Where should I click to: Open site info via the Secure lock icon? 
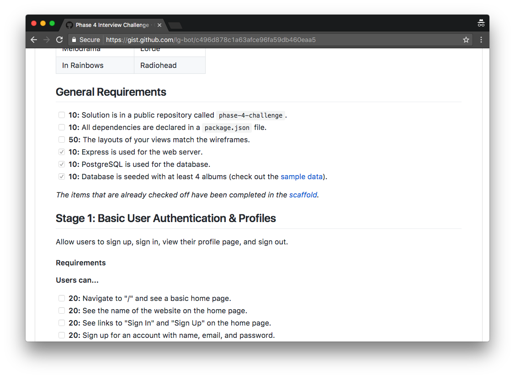click(74, 40)
